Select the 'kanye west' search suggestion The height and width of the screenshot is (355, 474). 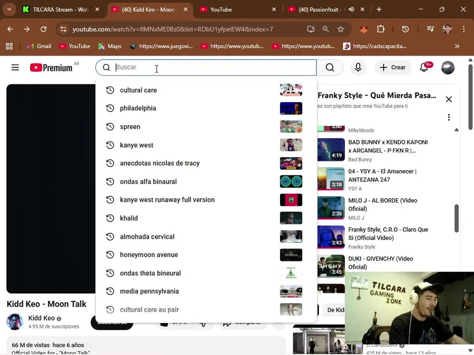(206, 145)
